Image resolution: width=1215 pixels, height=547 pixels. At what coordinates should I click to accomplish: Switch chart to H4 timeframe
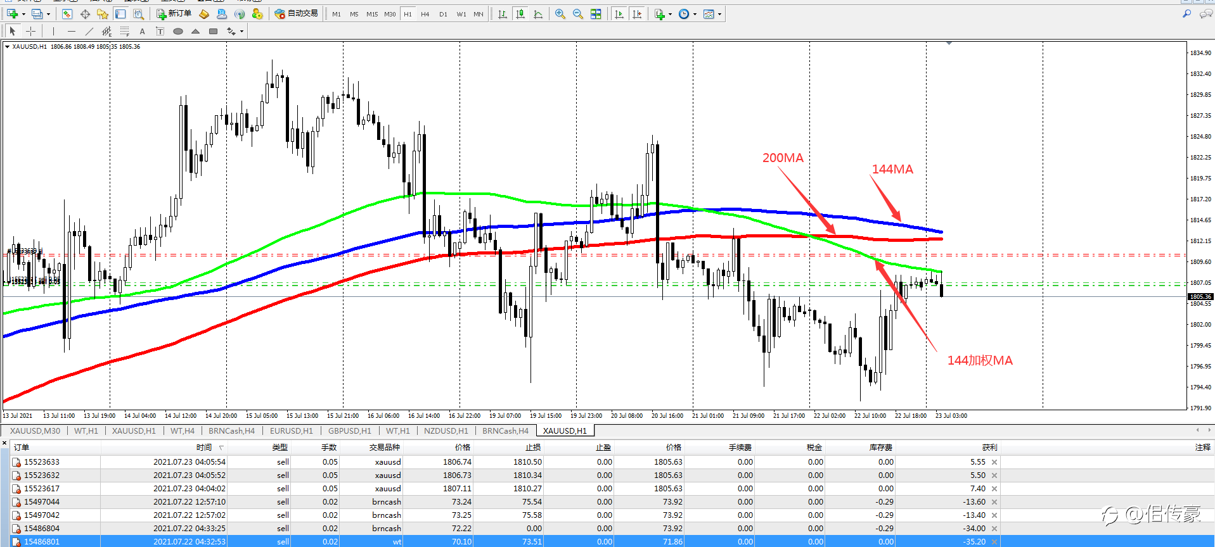tap(425, 14)
